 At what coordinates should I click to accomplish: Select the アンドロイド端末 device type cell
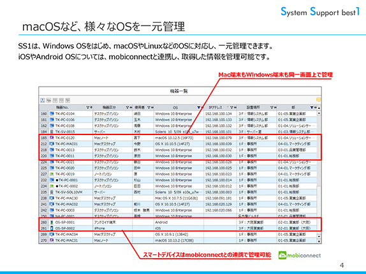112,222
